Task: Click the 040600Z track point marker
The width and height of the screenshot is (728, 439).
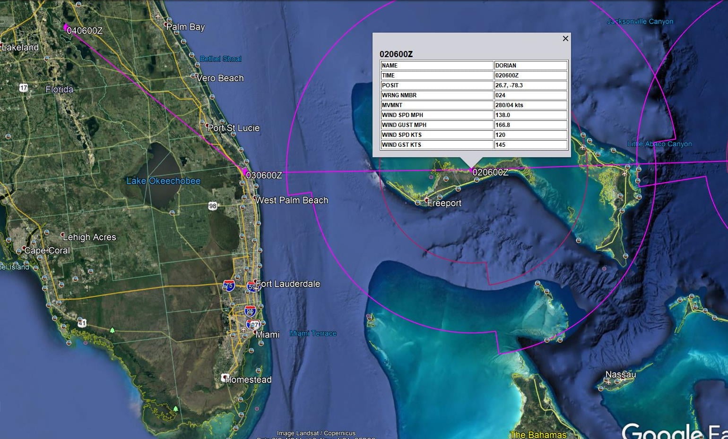Action: point(66,27)
